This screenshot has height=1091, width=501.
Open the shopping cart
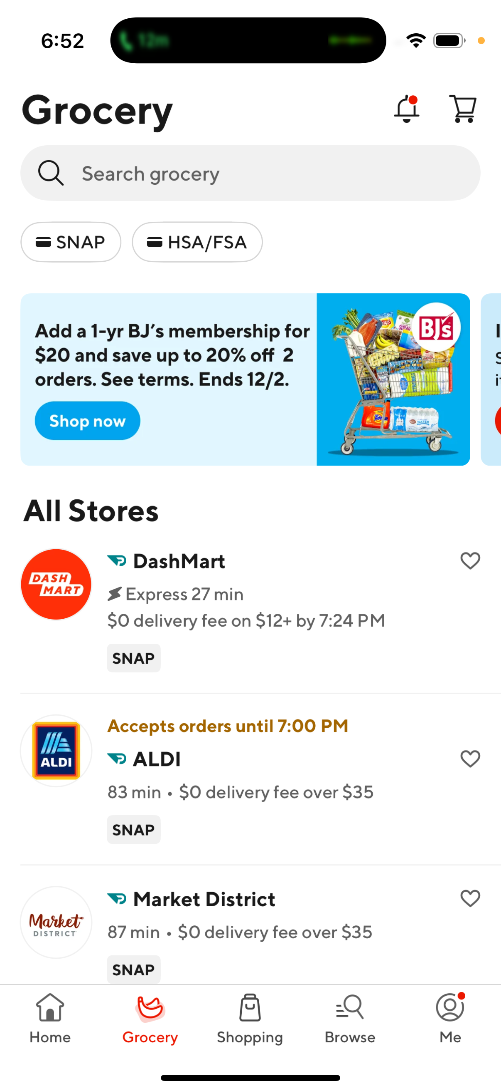[462, 109]
